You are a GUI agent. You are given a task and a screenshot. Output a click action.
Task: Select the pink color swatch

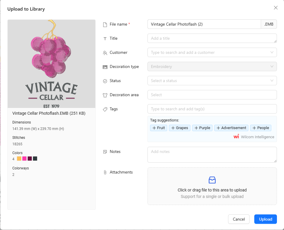pyautogui.click(x=24, y=159)
